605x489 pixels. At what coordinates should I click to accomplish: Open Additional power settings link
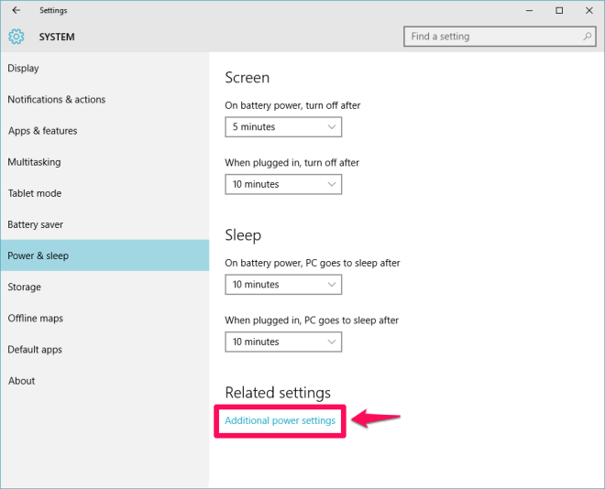coord(280,420)
